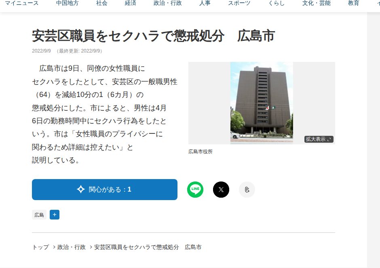Click the photo caption 広島市役所
The image size is (380, 268).
coord(201,152)
